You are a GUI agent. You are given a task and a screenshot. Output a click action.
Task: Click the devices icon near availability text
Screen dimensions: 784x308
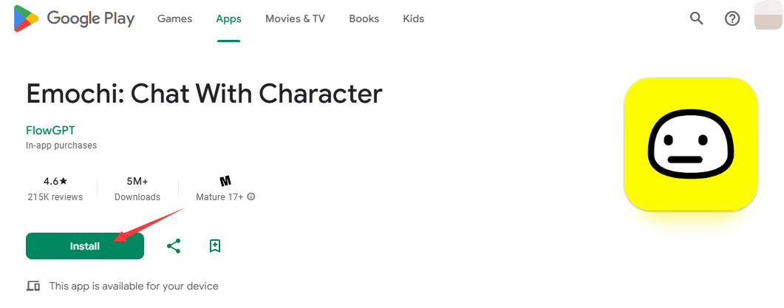coord(33,287)
